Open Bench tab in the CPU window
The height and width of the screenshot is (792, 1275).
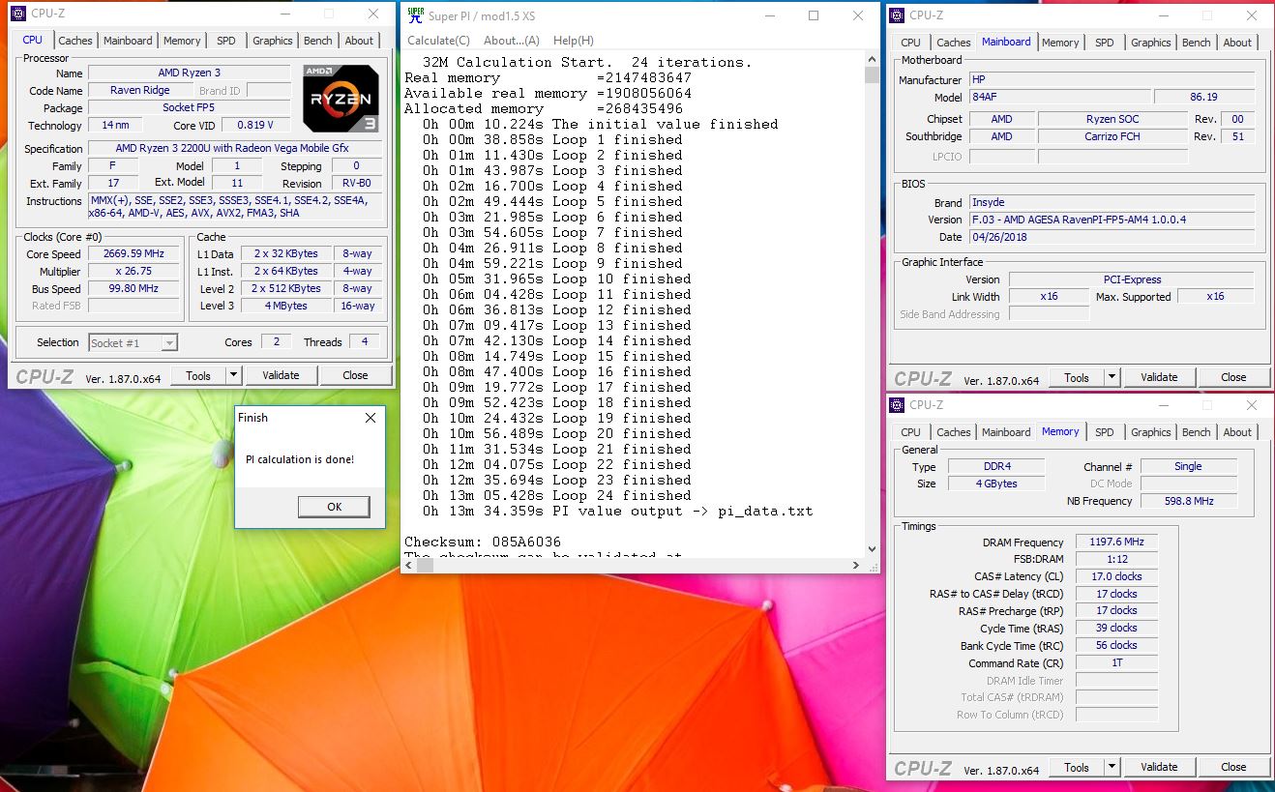318,41
